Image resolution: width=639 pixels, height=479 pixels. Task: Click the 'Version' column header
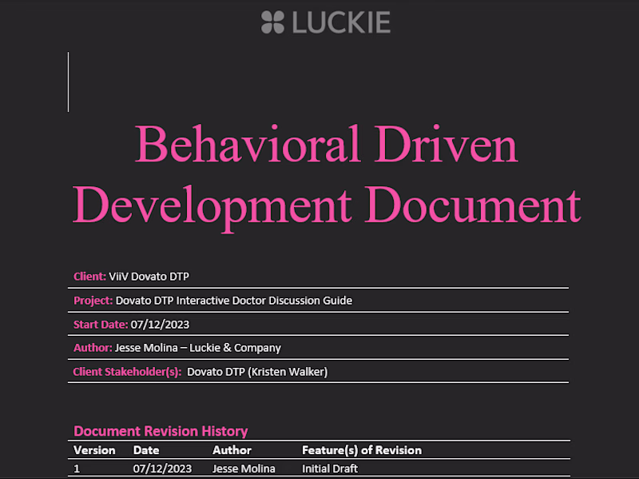pyautogui.click(x=94, y=450)
